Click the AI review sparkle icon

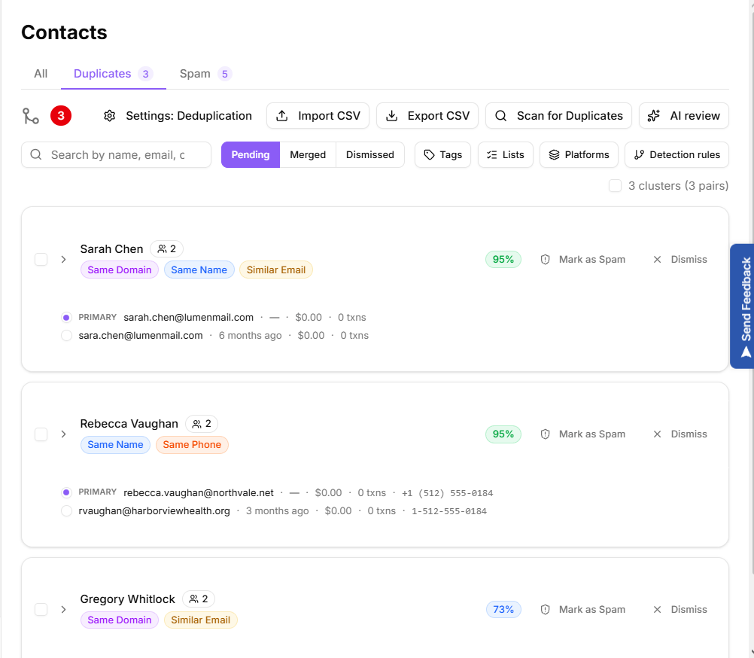(x=654, y=116)
